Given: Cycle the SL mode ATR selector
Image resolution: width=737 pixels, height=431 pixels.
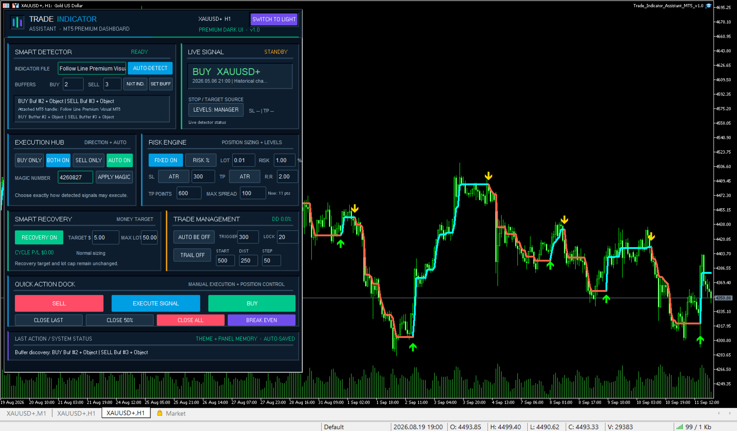Looking at the screenshot, I should point(174,177).
